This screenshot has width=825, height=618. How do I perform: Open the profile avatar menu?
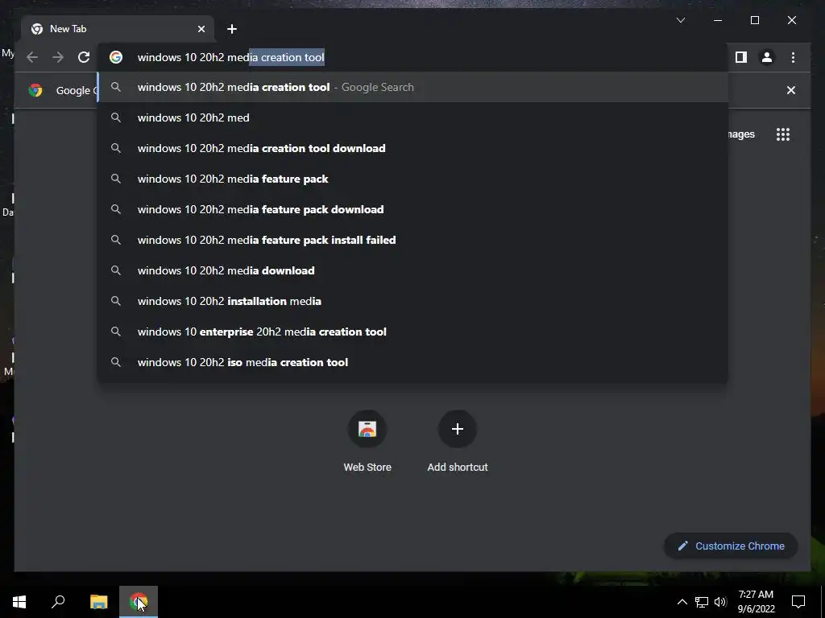pyautogui.click(x=767, y=57)
